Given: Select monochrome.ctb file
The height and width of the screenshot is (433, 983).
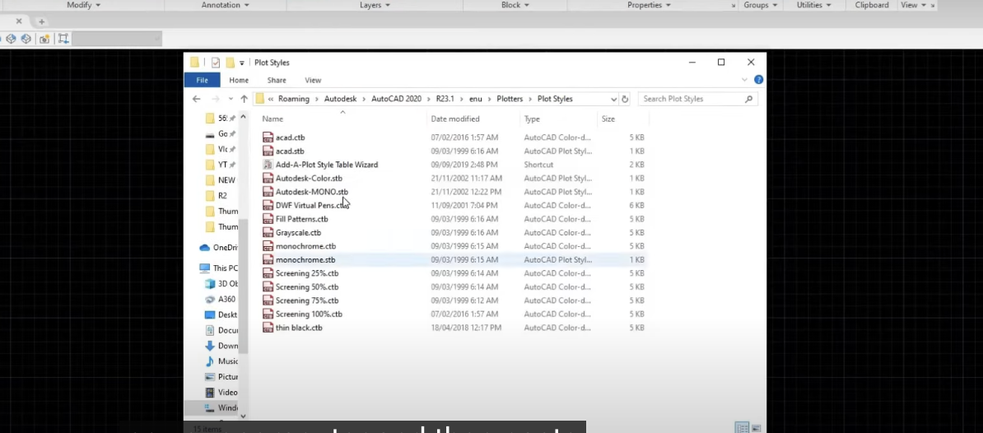Looking at the screenshot, I should point(305,246).
